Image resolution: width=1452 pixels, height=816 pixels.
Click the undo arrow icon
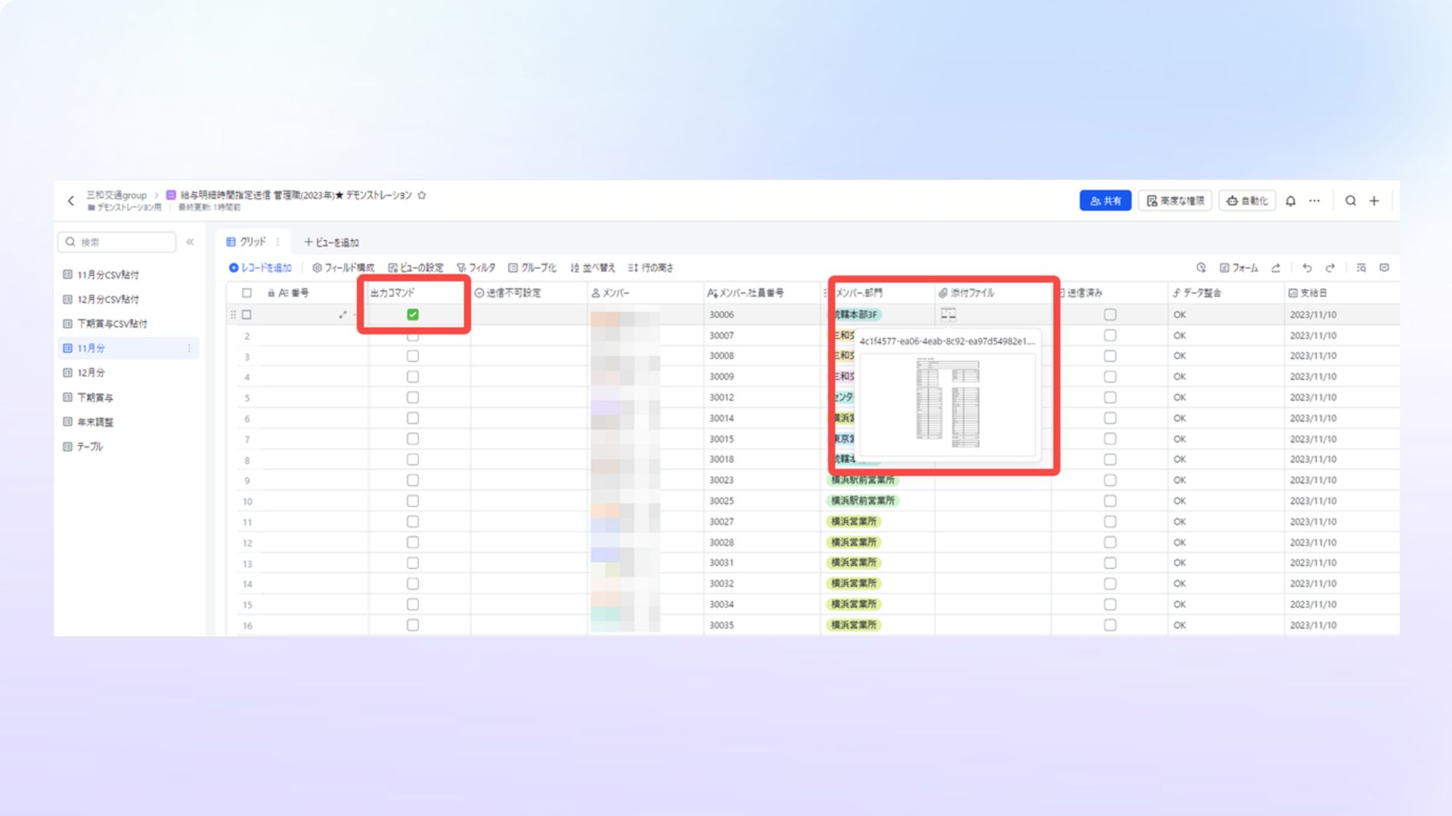click(x=1307, y=268)
